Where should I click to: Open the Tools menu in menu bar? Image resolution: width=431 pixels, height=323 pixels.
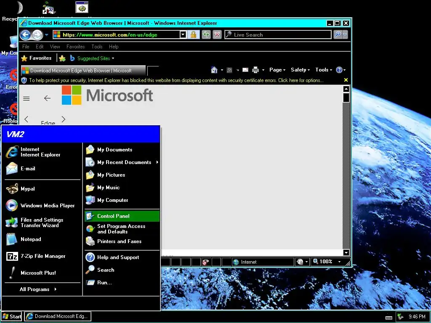[x=97, y=47]
